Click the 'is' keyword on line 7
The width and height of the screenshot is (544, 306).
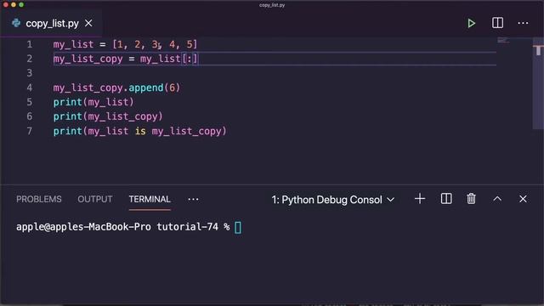click(x=140, y=131)
